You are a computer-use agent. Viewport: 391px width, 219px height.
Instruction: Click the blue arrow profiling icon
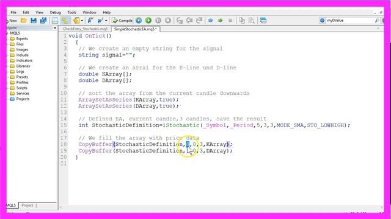(x=210, y=20)
